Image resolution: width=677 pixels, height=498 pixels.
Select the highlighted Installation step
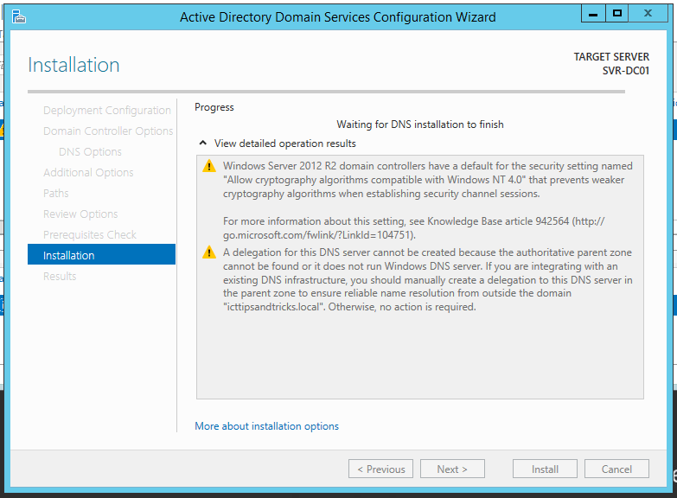pos(101,254)
